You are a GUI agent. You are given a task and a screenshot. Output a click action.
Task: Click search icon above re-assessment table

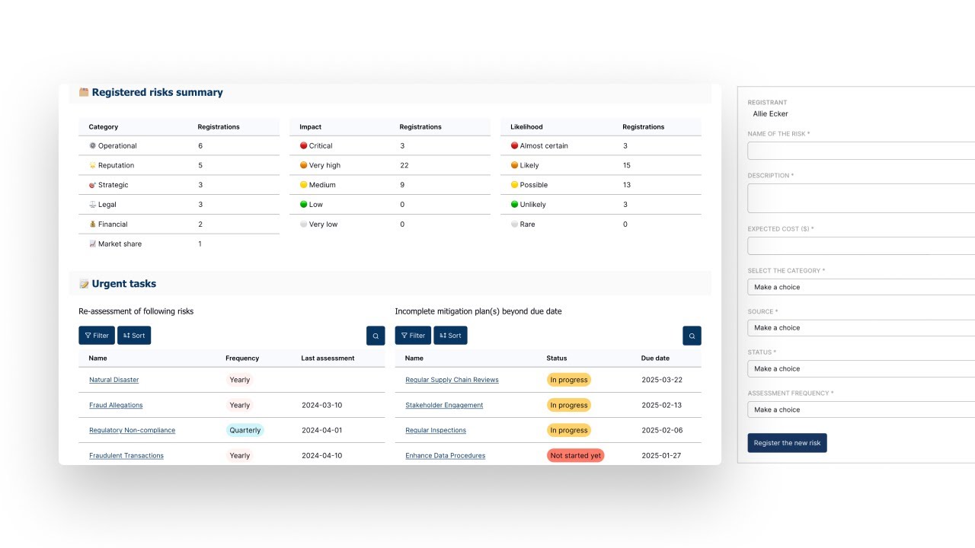coord(376,336)
